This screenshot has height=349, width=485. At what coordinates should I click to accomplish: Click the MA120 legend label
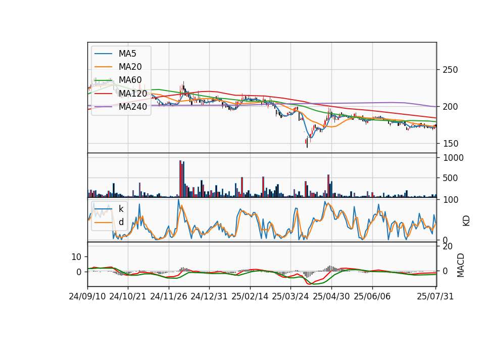tap(133, 94)
